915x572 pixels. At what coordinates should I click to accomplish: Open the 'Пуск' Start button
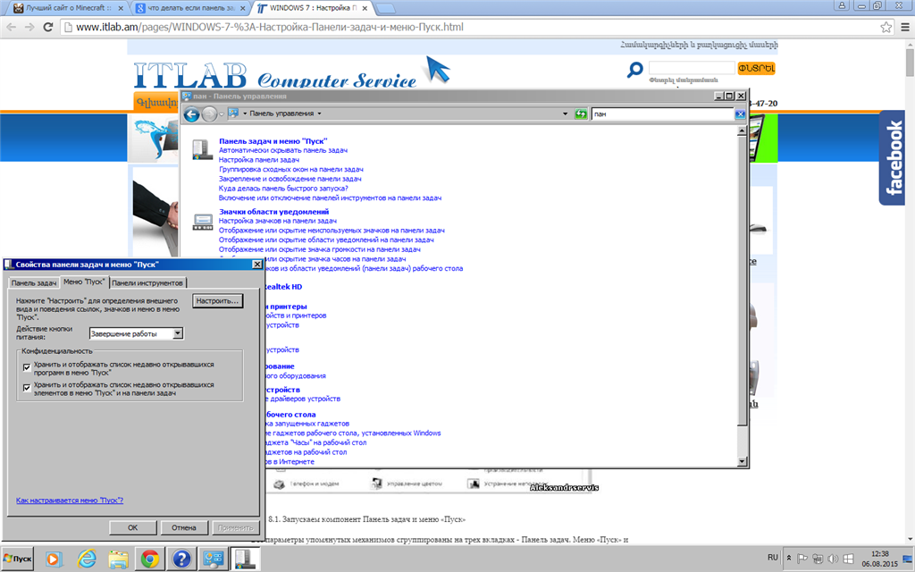coord(18,559)
